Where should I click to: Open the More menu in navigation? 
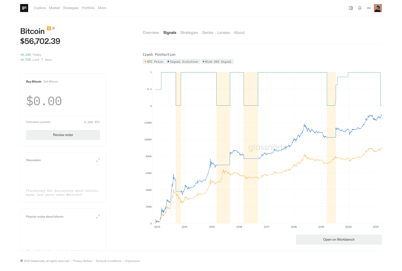[102, 8]
